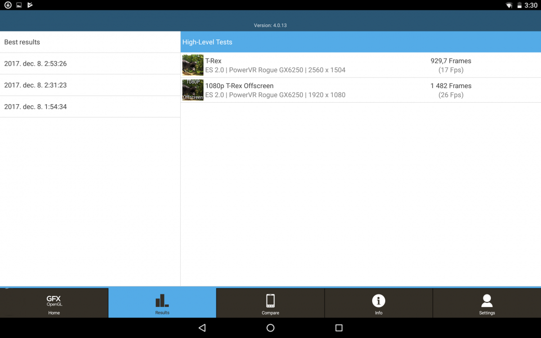Tap the Android recent apps square button
541x338 pixels.
click(x=339, y=327)
